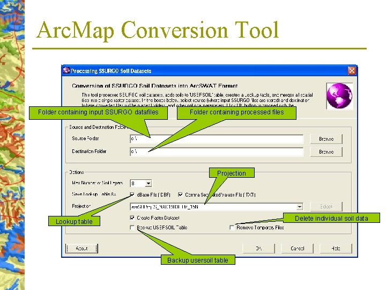Click the Save Lookup Table As label
Screen dimensions: 386x290
(94, 194)
